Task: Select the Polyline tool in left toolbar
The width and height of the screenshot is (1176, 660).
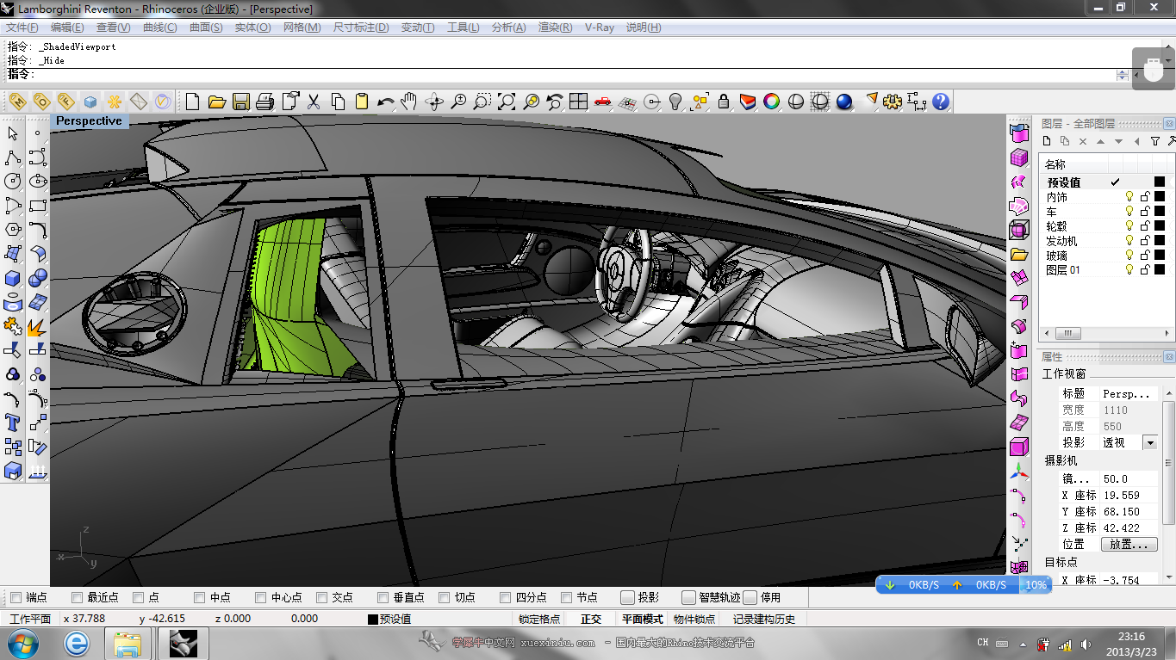Action: [x=13, y=157]
